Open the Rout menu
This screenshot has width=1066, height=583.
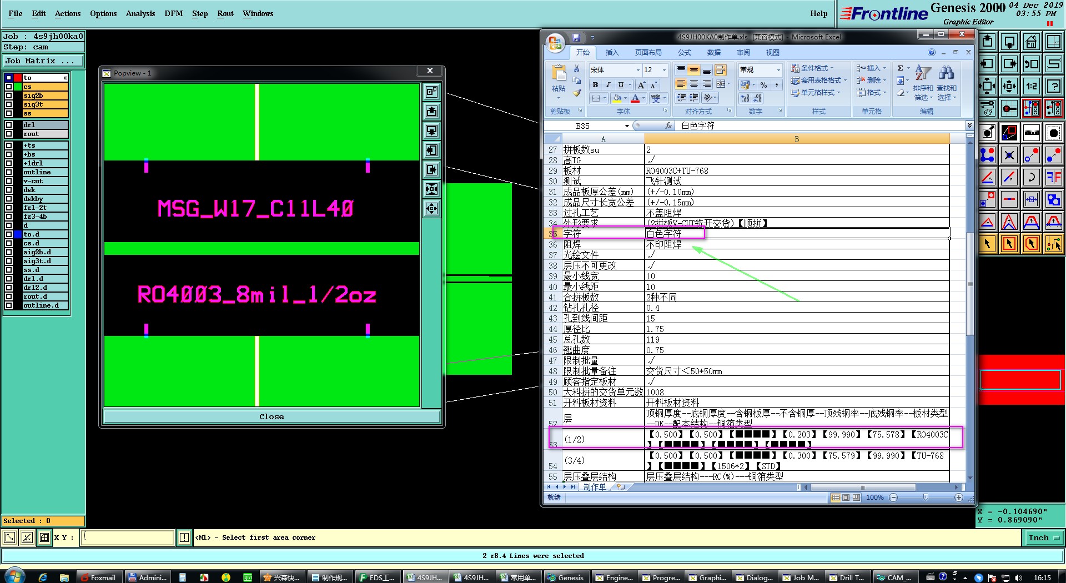[x=225, y=13]
